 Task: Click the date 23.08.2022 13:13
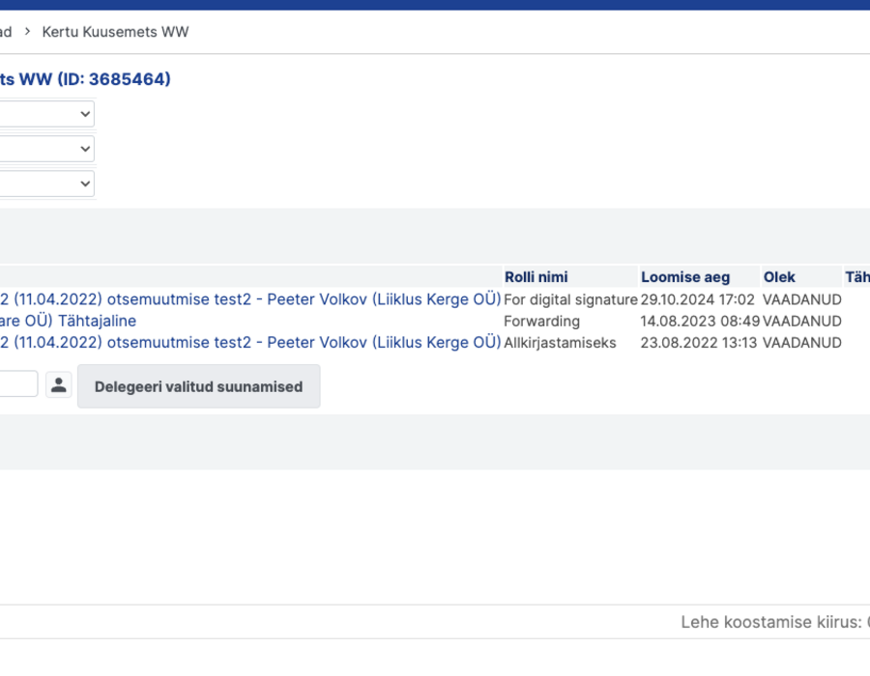tap(699, 343)
